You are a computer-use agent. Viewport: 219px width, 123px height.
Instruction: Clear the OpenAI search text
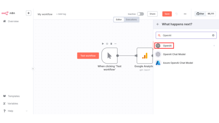(213, 35)
